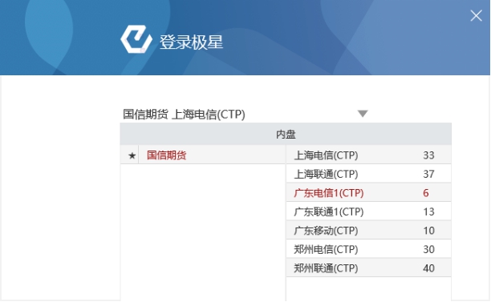491x302 pixels.
Task: Click the 登录极星 title text
Action: click(x=191, y=42)
